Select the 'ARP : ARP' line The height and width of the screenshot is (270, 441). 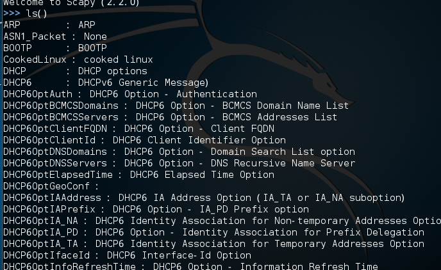49,25
